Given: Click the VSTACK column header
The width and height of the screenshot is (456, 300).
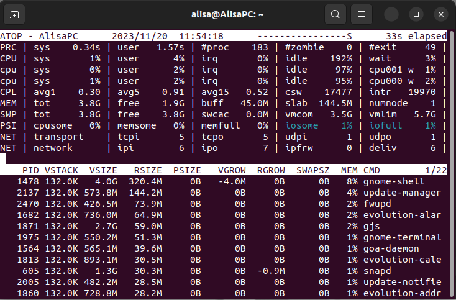Looking at the screenshot, I should [x=62, y=170].
